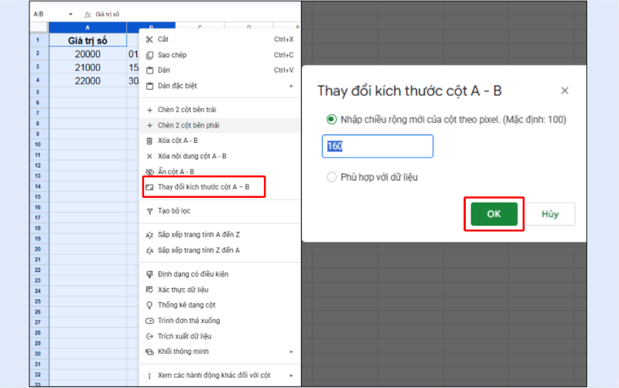The image size is (619, 388).
Task: Click lightbulb icon for Thống kê dạng cột
Action: click(x=149, y=305)
